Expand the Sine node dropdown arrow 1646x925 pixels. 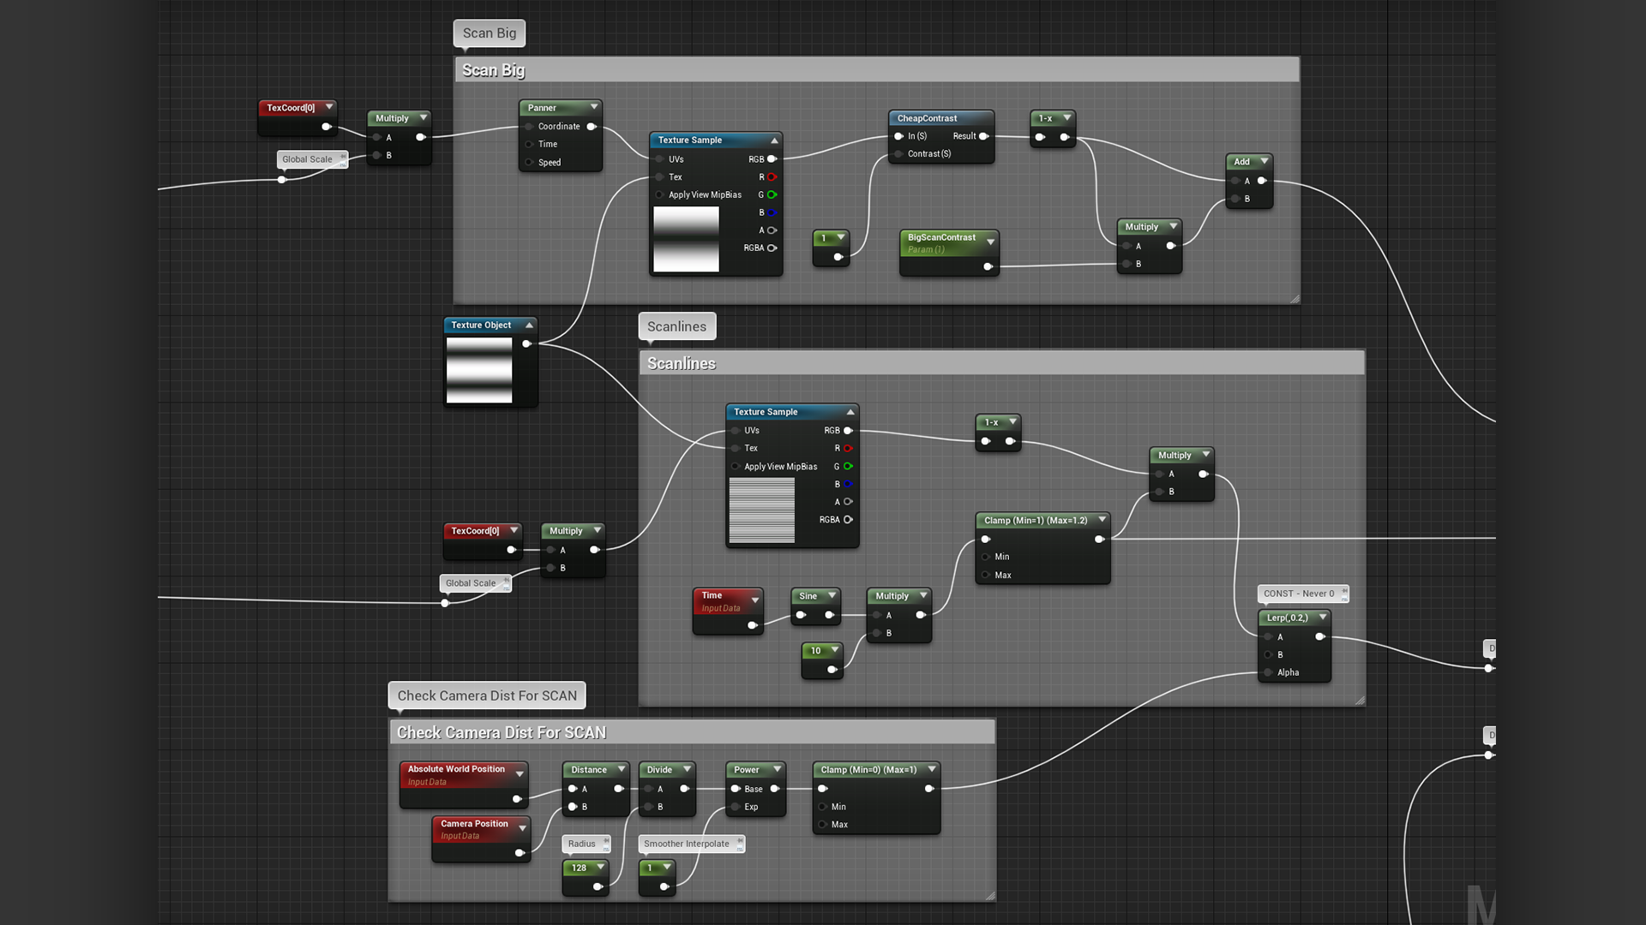832,595
